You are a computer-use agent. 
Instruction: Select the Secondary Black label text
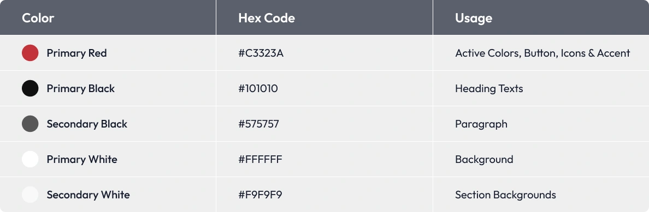point(87,124)
